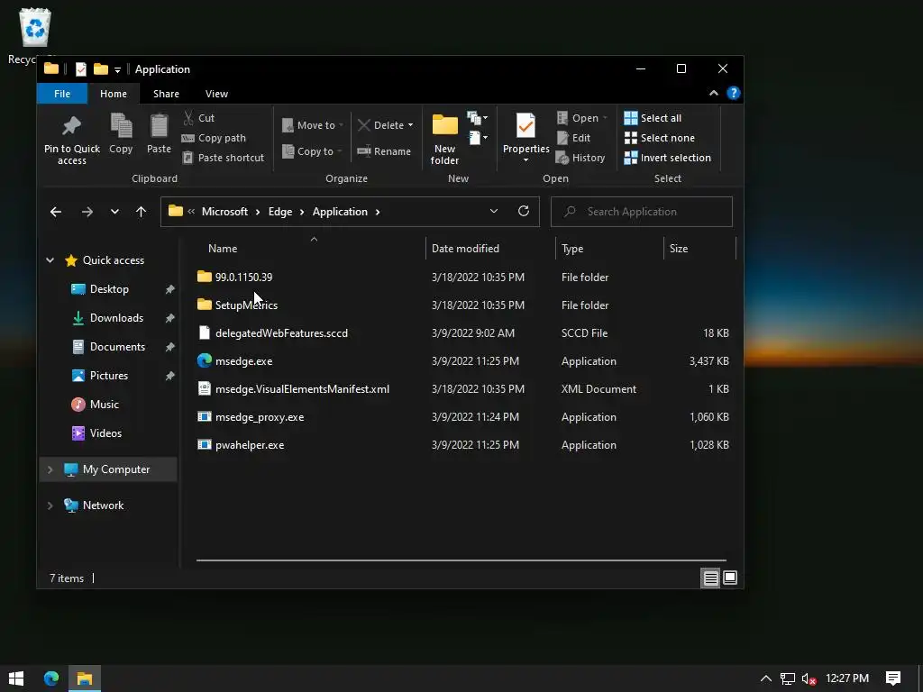Go back with the left arrow
This screenshot has width=923, height=692.
tap(56, 212)
